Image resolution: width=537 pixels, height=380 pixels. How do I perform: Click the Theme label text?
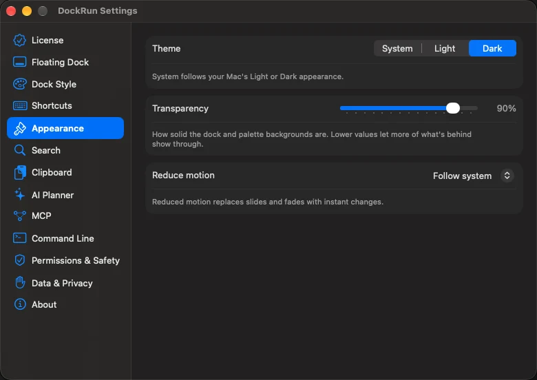click(167, 48)
